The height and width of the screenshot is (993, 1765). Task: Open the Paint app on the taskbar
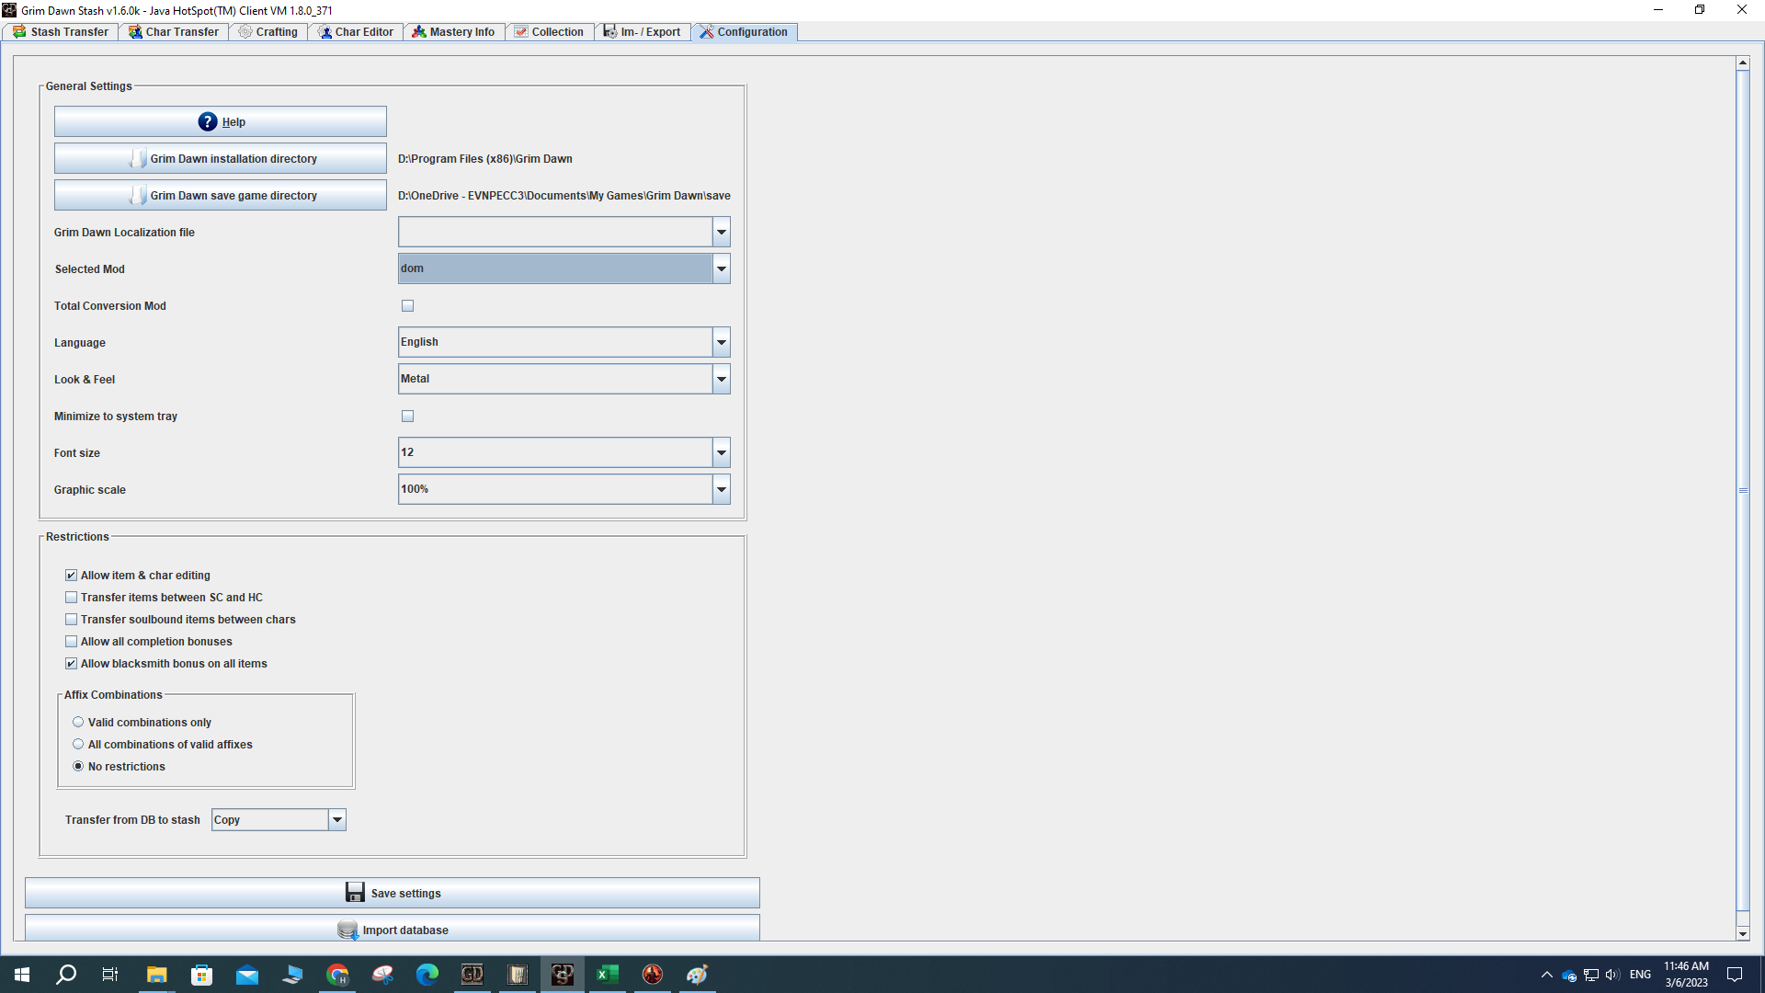[698, 975]
